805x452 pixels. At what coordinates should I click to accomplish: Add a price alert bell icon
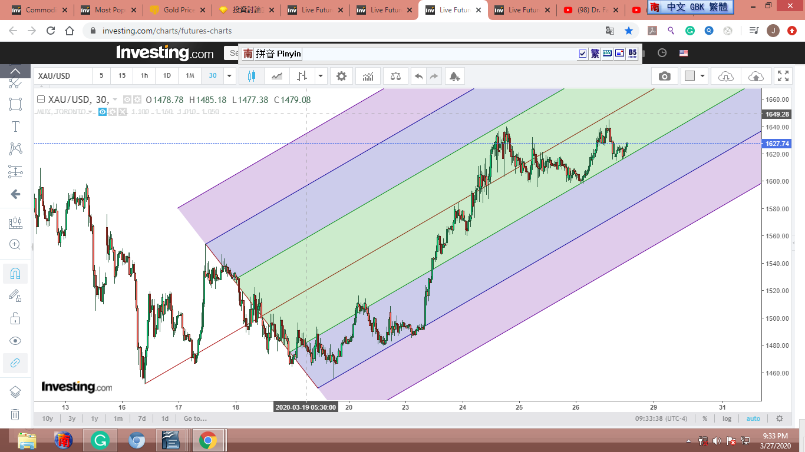coord(454,76)
